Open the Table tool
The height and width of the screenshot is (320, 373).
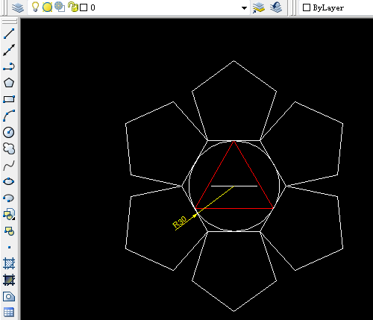point(9,313)
